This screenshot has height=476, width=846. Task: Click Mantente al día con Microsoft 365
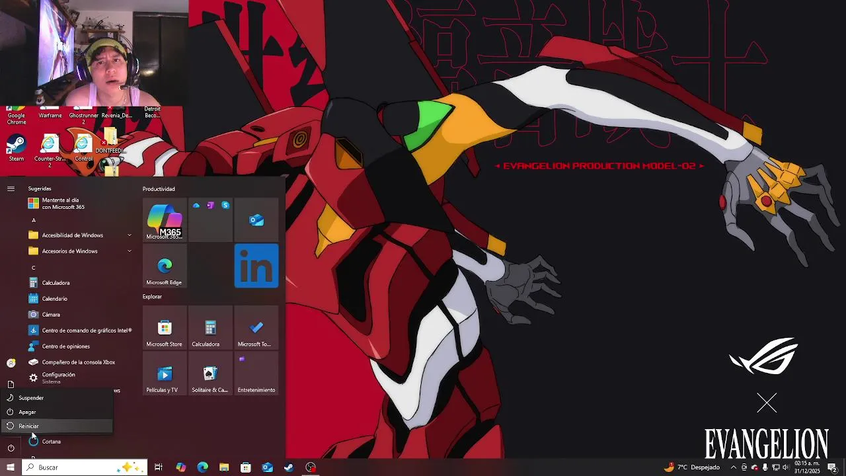tap(81, 204)
